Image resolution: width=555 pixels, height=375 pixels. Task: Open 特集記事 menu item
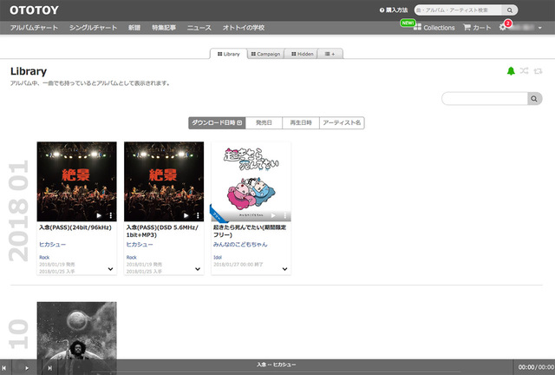click(x=164, y=28)
